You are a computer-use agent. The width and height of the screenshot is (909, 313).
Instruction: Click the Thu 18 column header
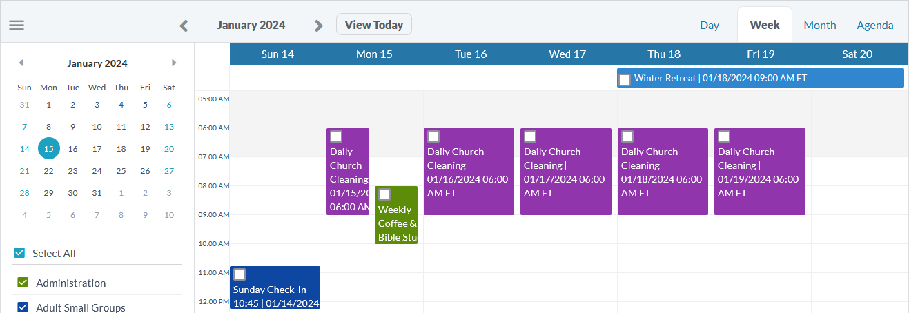pos(664,54)
